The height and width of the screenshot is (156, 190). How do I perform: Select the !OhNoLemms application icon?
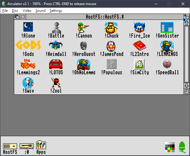click(x=83, y=65)
